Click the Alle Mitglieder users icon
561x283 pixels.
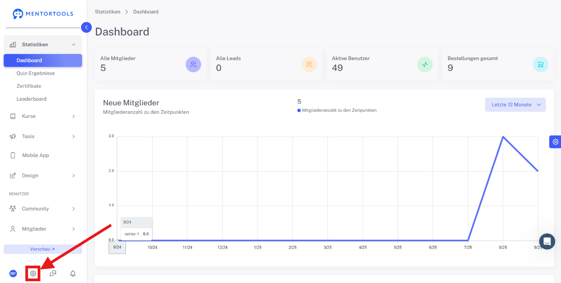pos(193,65)
